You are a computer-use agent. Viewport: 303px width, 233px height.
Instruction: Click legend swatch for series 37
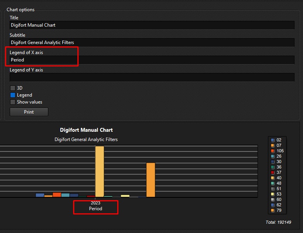click(x=273, y=172)
